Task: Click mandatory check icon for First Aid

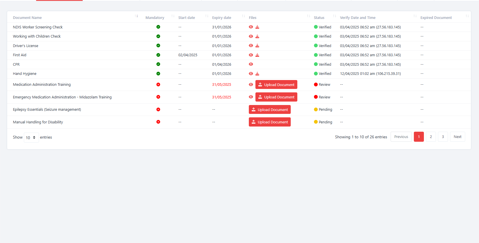Action: pos(158,55)
